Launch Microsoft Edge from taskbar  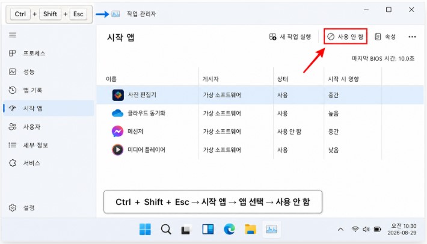point(229,230)
